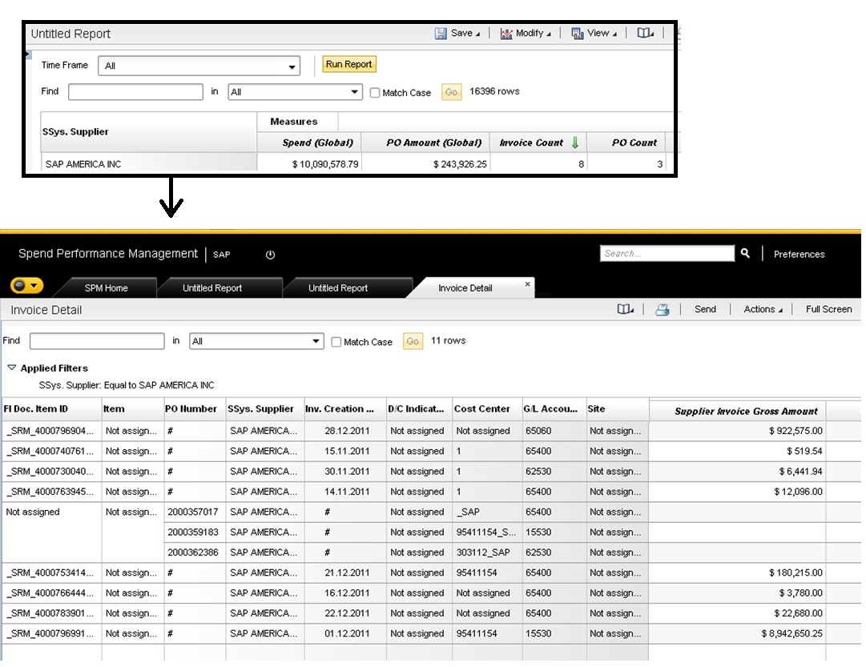The height and width of the screenshot is (667, 866).
Task: Click the print icon in Invoice Detail
Action: 663,310
